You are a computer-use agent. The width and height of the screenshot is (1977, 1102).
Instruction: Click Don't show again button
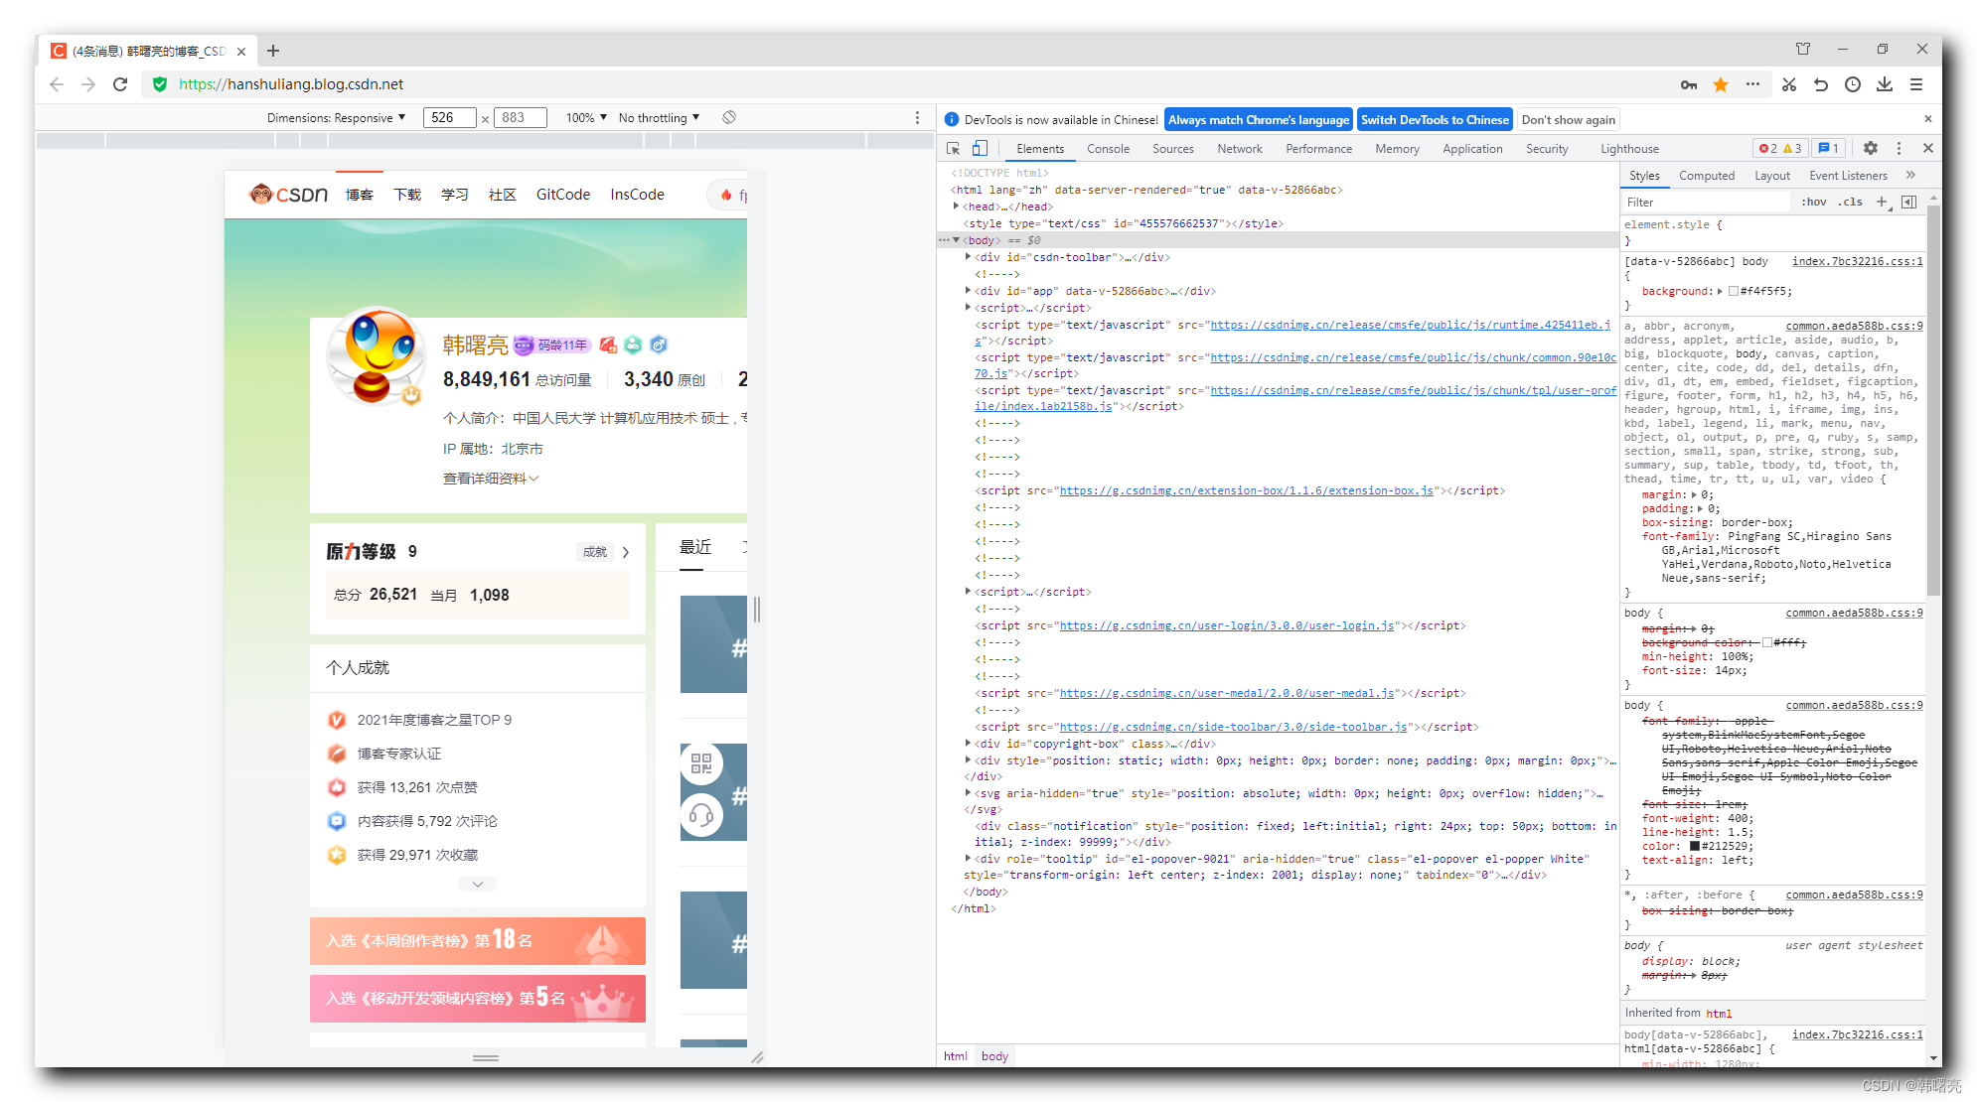click(1568, 119)
